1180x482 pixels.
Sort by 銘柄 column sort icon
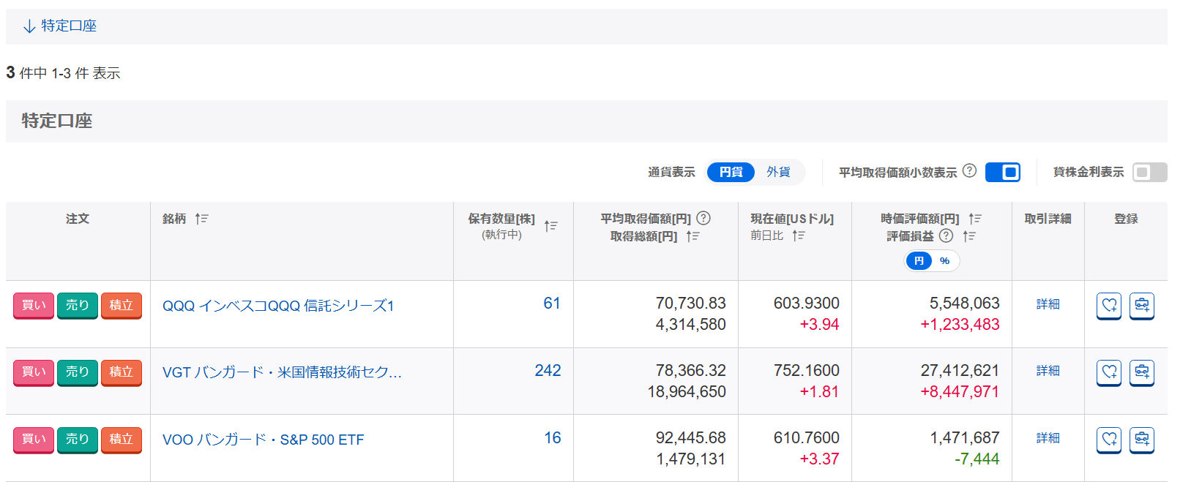(x=202, y=219)
